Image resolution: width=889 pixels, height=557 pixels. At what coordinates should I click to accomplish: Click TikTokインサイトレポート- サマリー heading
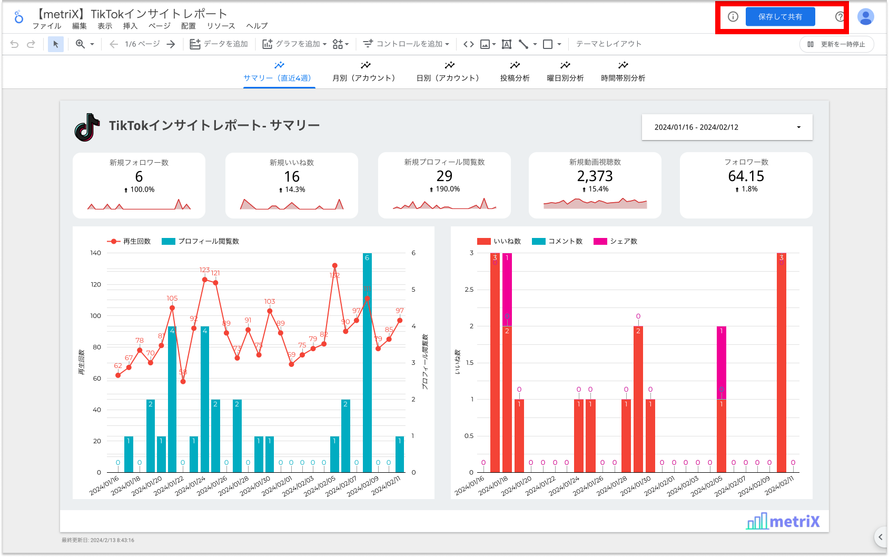click(x=214, y=126)
